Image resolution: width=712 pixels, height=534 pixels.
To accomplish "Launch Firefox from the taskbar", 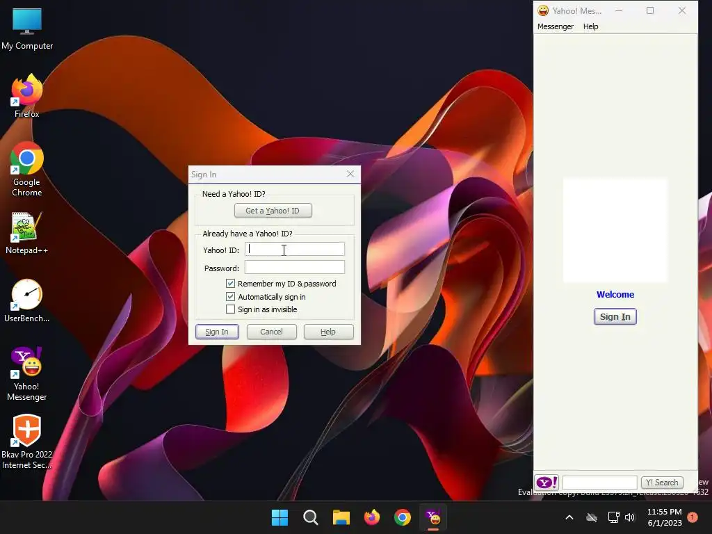I will (372, 517).
